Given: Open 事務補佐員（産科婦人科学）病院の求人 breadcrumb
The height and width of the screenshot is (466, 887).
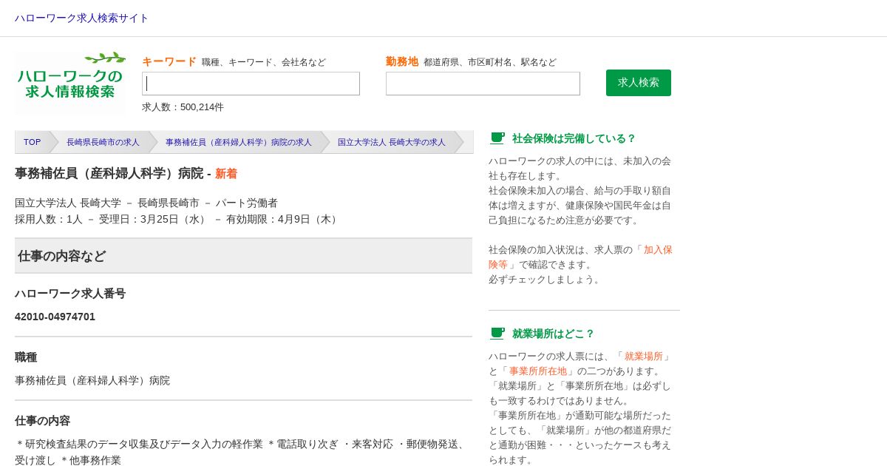Looking at the screenshot, I should coord(238,142).
